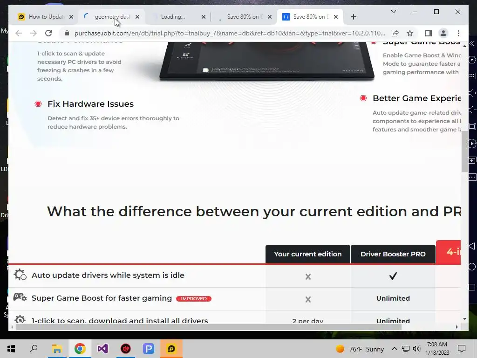477x358 pixels.
Task: Click the horizontal scrollbar thumb
Action: coord(209,327)
